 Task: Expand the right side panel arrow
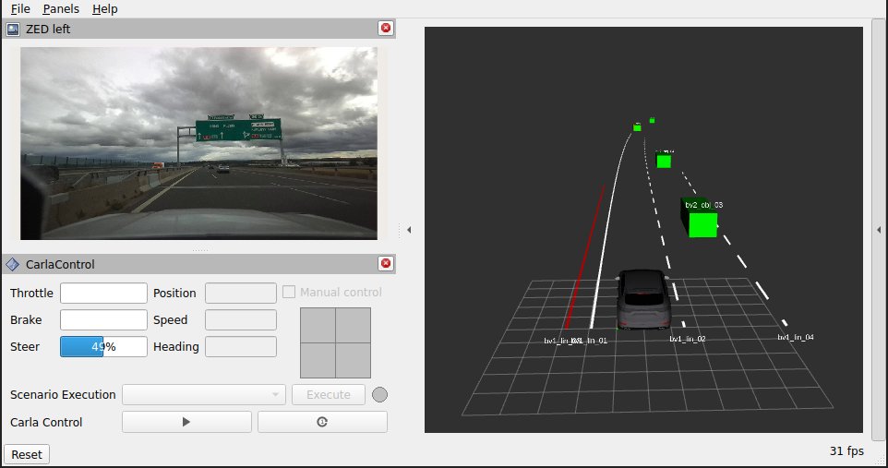(x=879, y=230)
